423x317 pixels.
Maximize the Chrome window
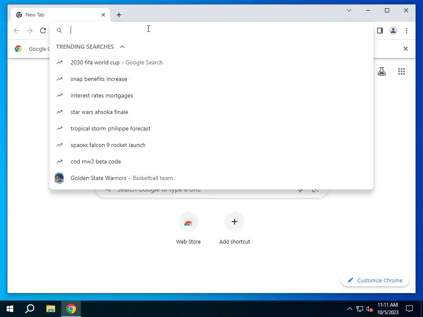(x=387, y=10)
